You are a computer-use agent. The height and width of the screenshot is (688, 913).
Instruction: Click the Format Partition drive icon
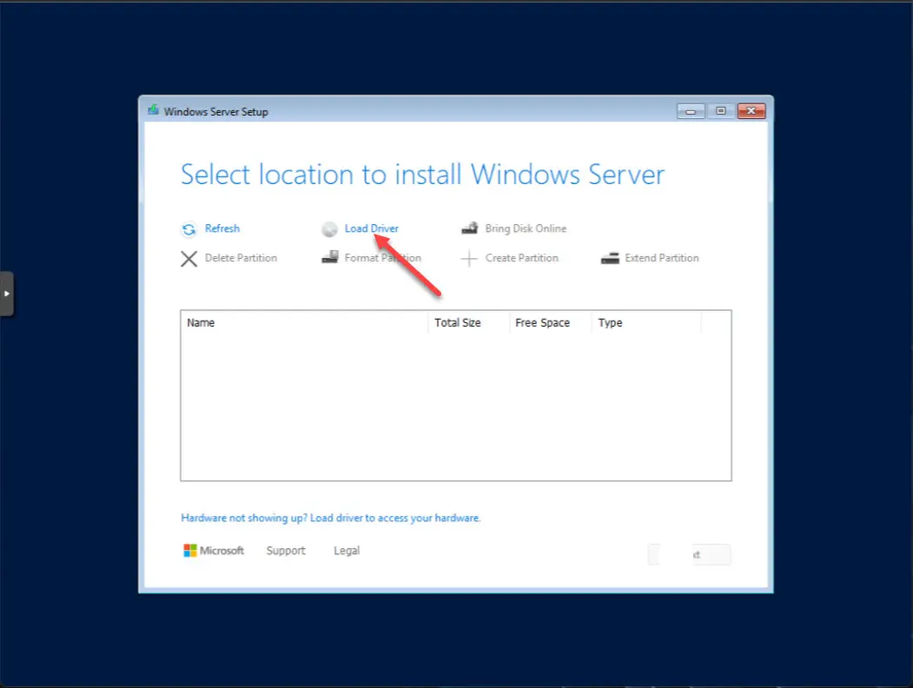(x=330, y=257)
